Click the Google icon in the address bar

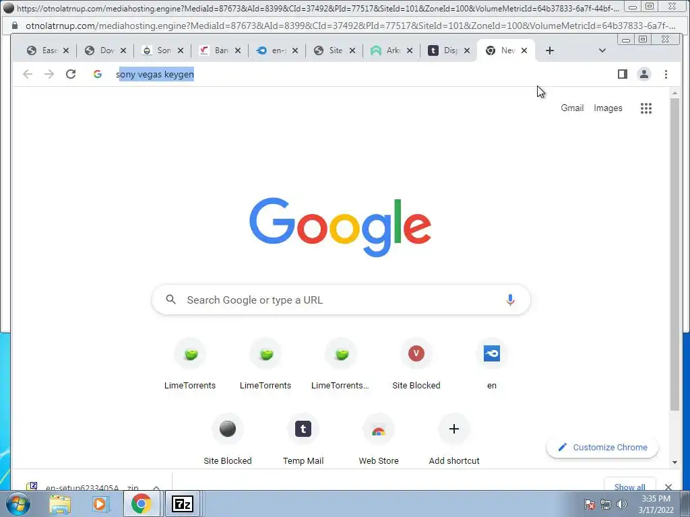point(98,74)
